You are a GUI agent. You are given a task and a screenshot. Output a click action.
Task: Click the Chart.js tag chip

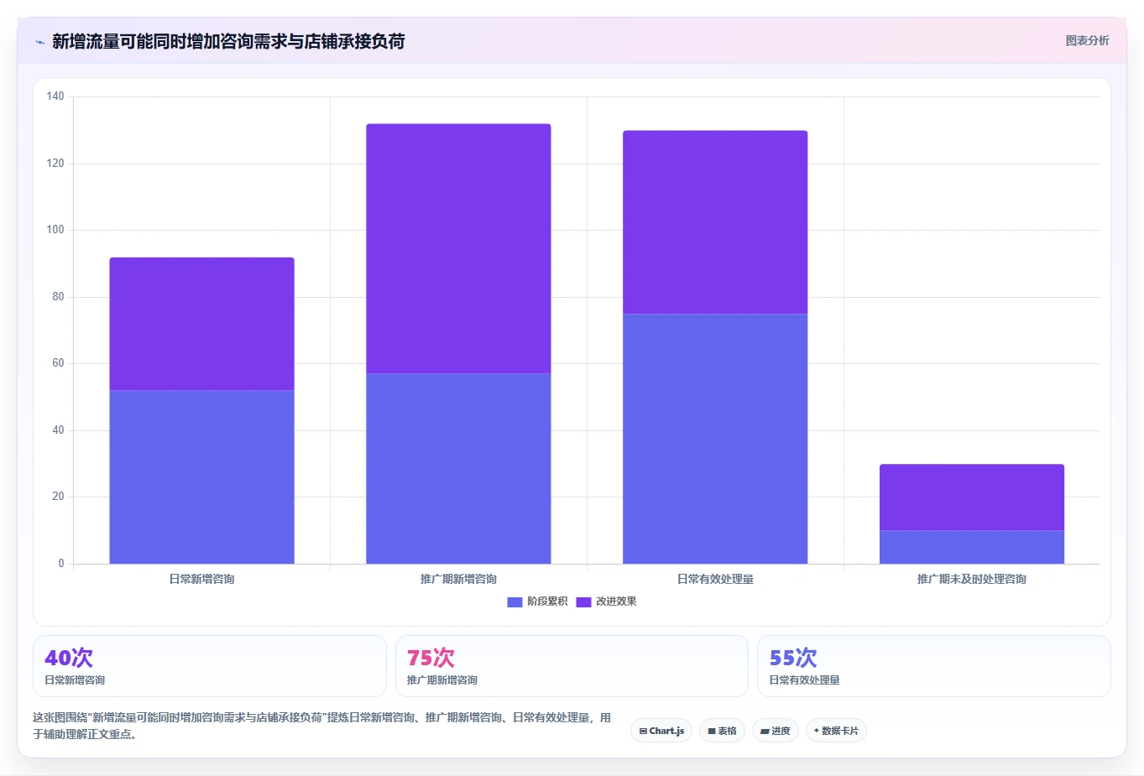click(x=661, y=731)
